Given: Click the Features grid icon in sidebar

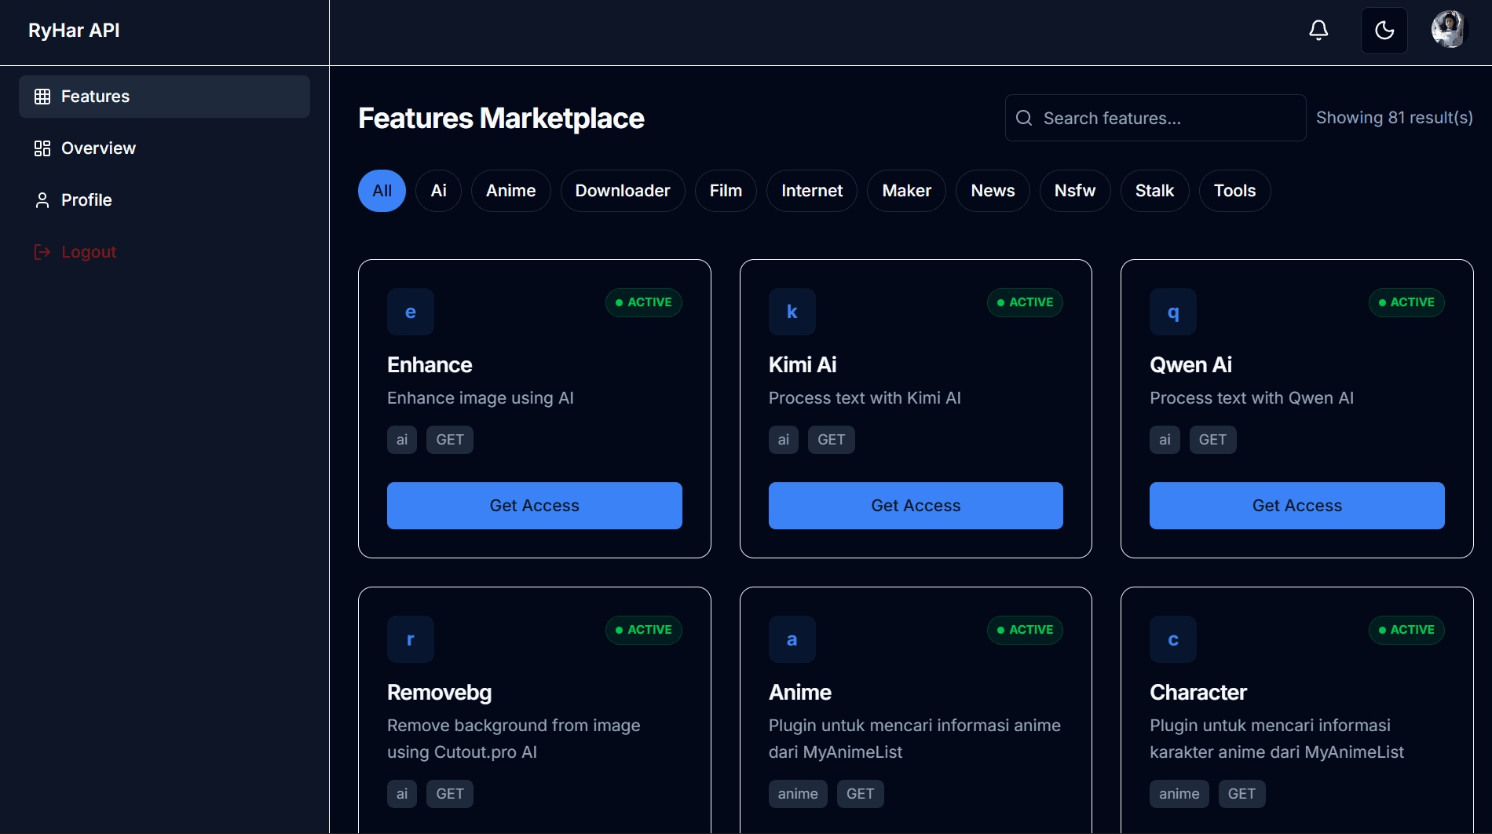Looking at the screenshot, I should pos(42,97).
